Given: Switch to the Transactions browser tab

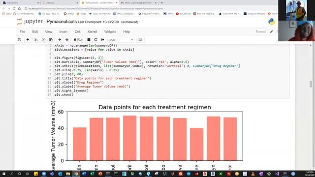Looking at the screenshot, I should coord(20,3).
